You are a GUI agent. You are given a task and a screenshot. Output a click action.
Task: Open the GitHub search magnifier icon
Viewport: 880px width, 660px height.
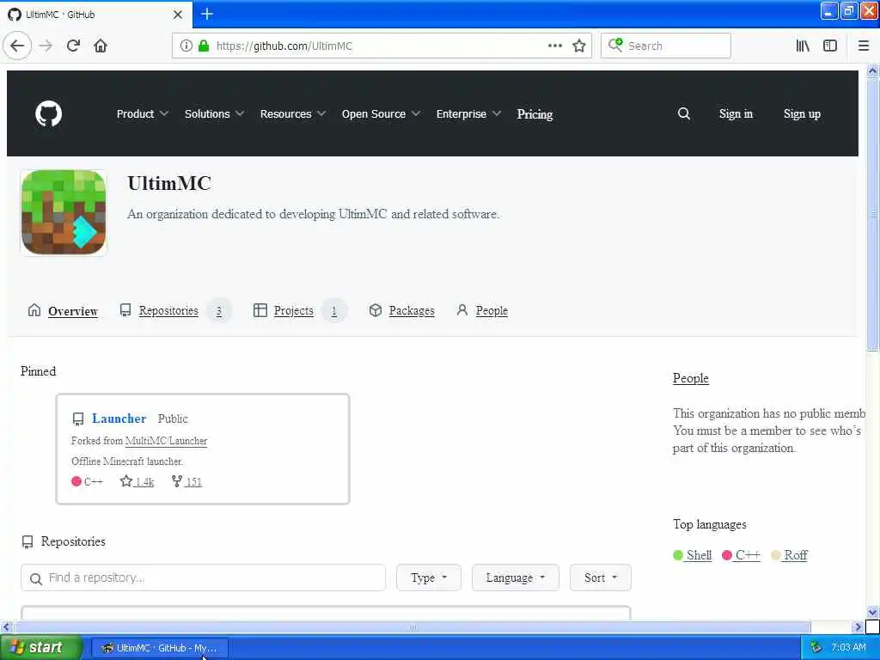click(683, 114)
